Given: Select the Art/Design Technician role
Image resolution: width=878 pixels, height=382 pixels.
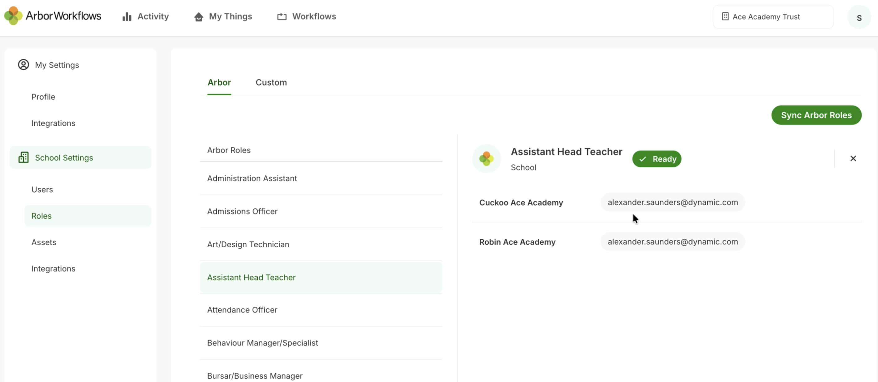Looking at the screenshot, I should click(321, 245).
